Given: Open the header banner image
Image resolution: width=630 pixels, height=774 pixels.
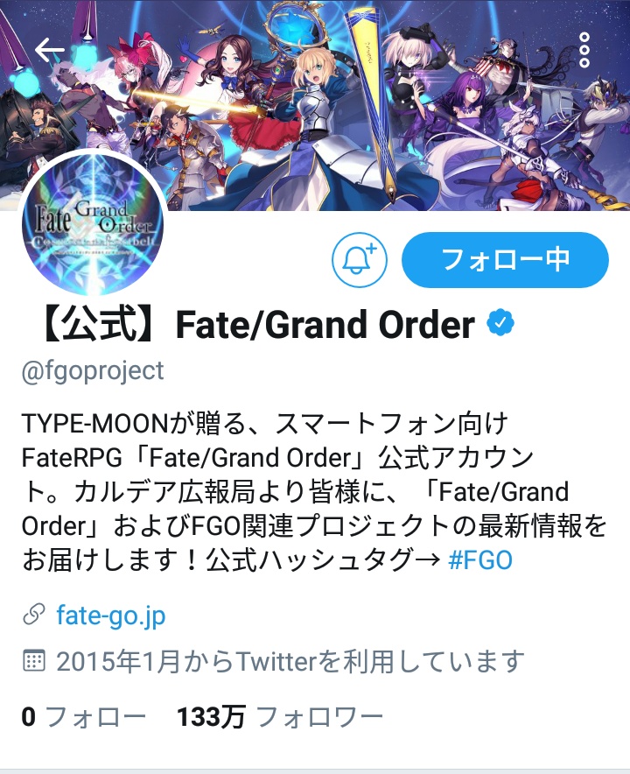Looking at the screenshot, I should click(x=315, y=105).
